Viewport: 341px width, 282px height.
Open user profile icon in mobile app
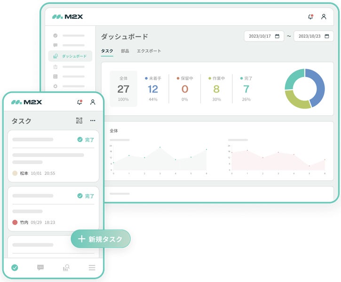click(x=93, y=102)
